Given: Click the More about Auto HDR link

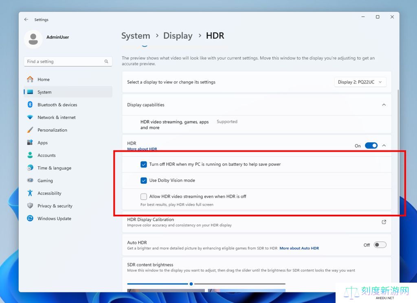Looking at the screenshot, I should pos(299,248).
